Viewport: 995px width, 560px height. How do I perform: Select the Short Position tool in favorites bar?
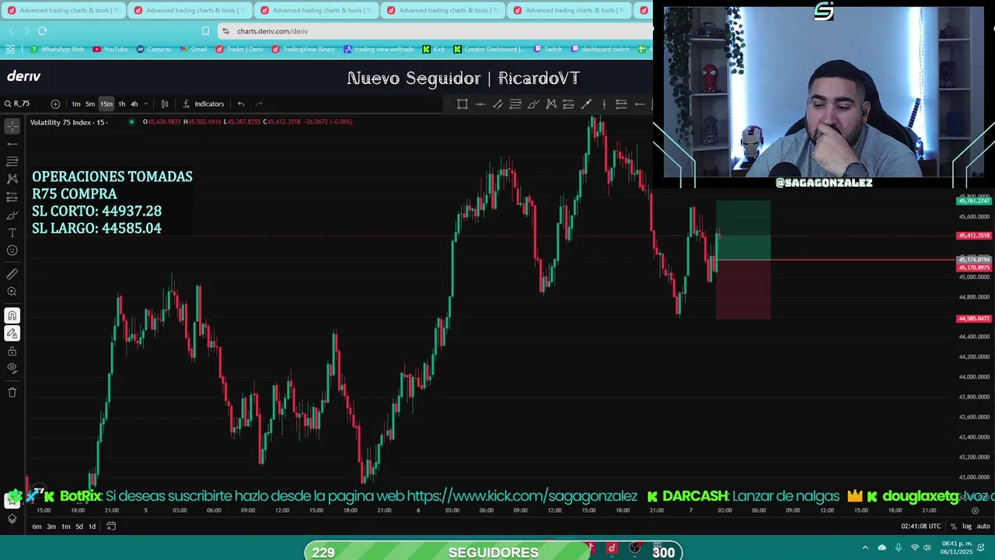coord(621,104)
